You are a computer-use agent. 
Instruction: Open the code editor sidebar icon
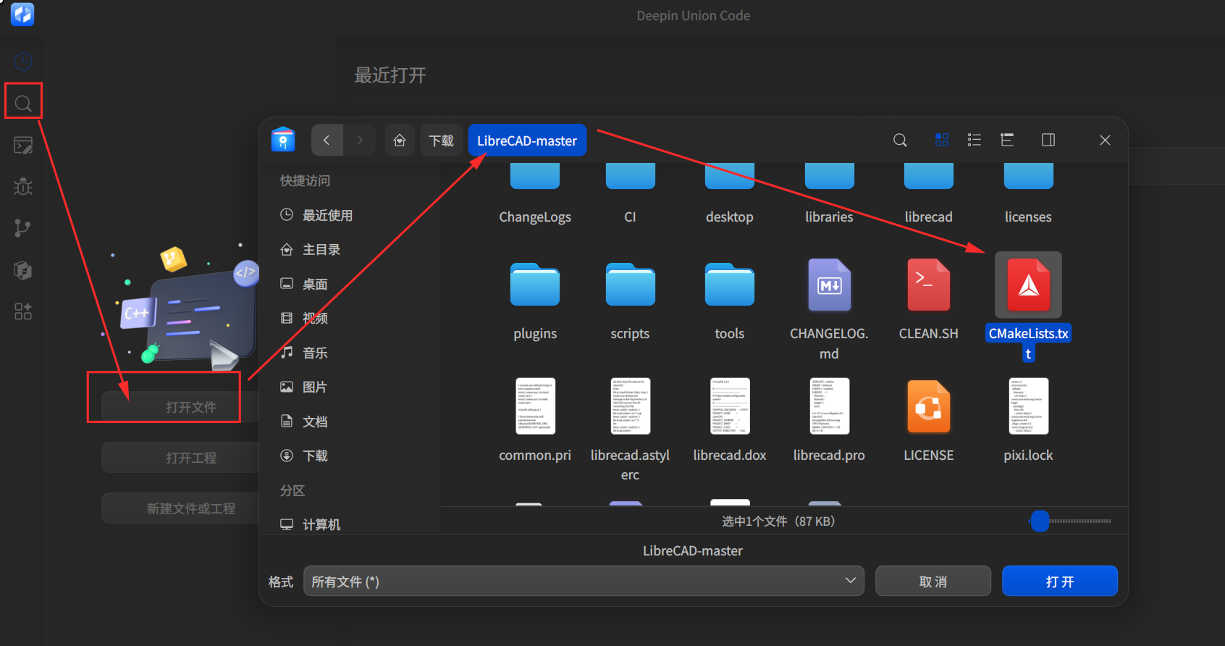pos(23,146)
